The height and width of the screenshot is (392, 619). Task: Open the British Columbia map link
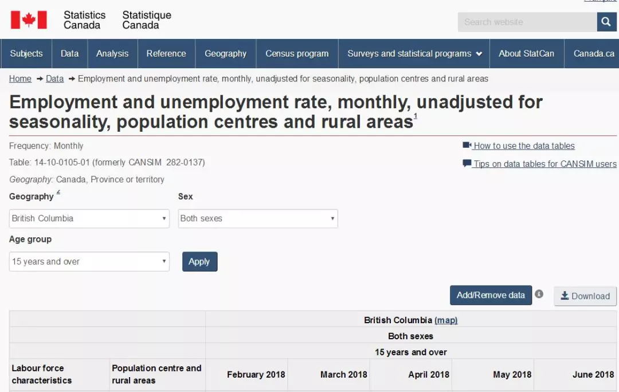[x=446, y=320]
